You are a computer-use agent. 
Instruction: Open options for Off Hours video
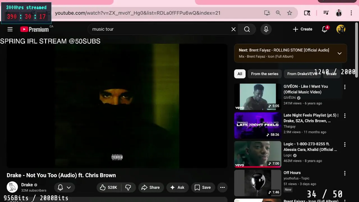coord(345,173)
